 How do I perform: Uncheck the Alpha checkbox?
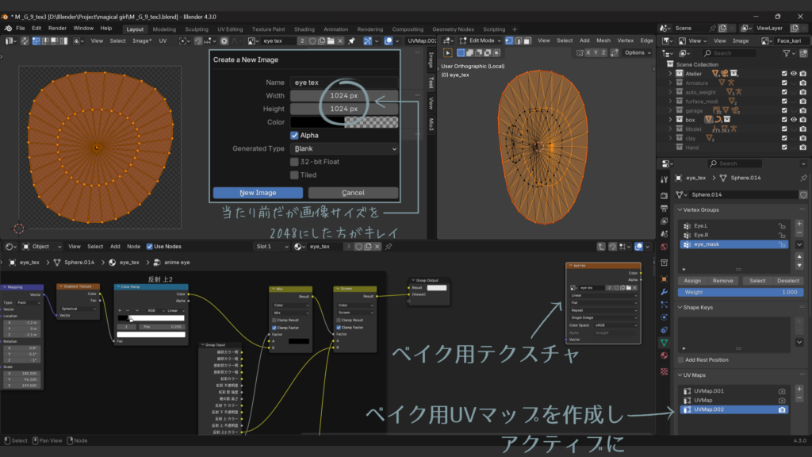click(x=295, y=136)
